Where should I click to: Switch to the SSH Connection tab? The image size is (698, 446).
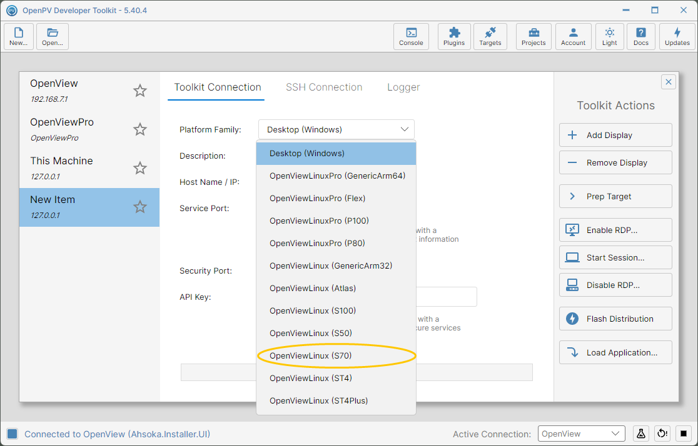click(324, 87)
